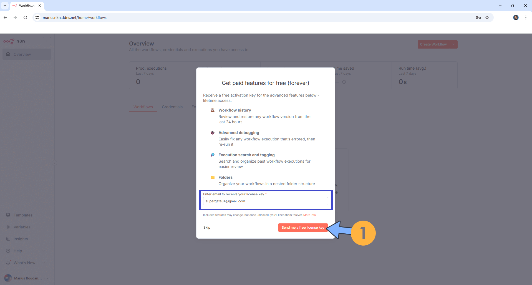Switch to the Workflows tab
The width and height of the screenshot is (532, 285).
(x=143, y=107)
